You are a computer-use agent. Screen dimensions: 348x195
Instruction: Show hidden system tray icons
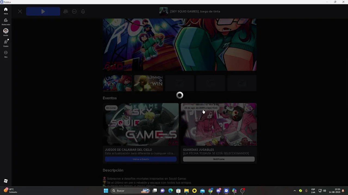coord(294,191)
